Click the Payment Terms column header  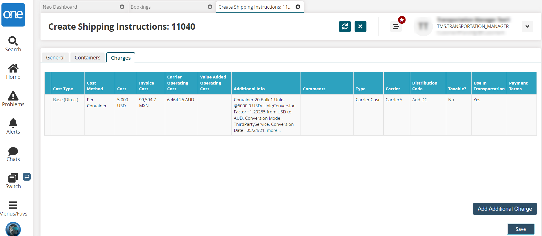[522, 83]
